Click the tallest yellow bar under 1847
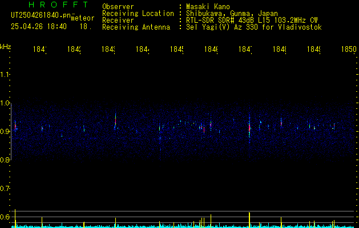The width and height of the screenshot is (359, 228). pyautogui.click(x=249, y=219)
